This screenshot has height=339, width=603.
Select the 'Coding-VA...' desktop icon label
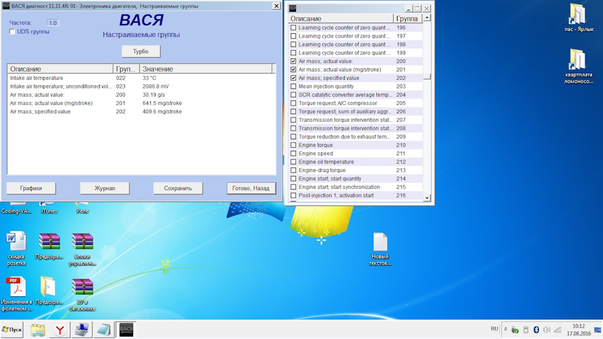tap(16, 211)
